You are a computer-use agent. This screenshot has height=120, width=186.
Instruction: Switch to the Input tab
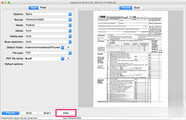click(33, 8)
